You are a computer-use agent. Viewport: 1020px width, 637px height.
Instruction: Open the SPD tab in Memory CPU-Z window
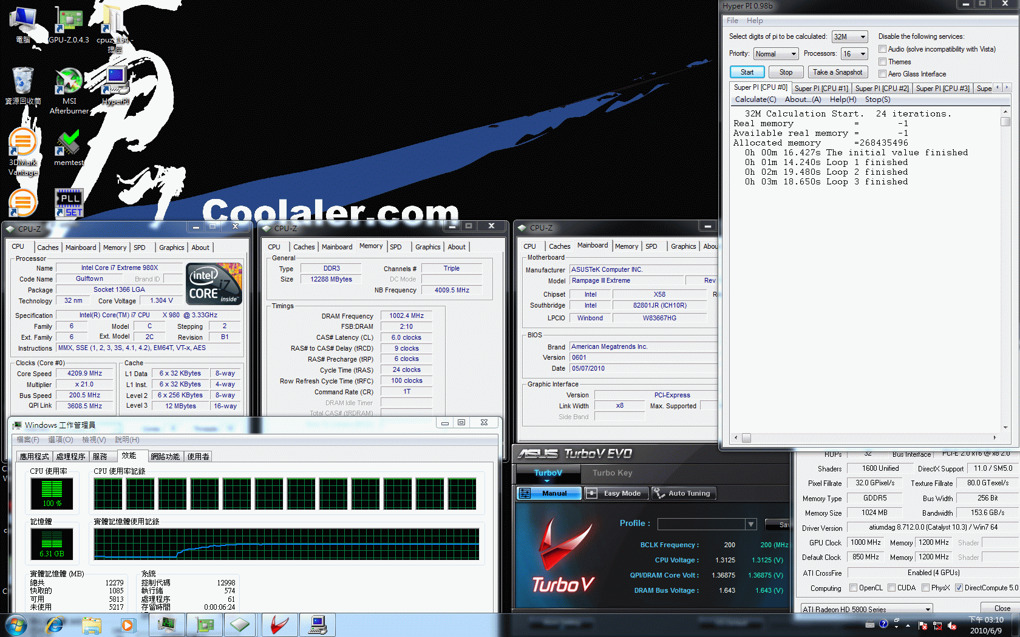[396, 247]
